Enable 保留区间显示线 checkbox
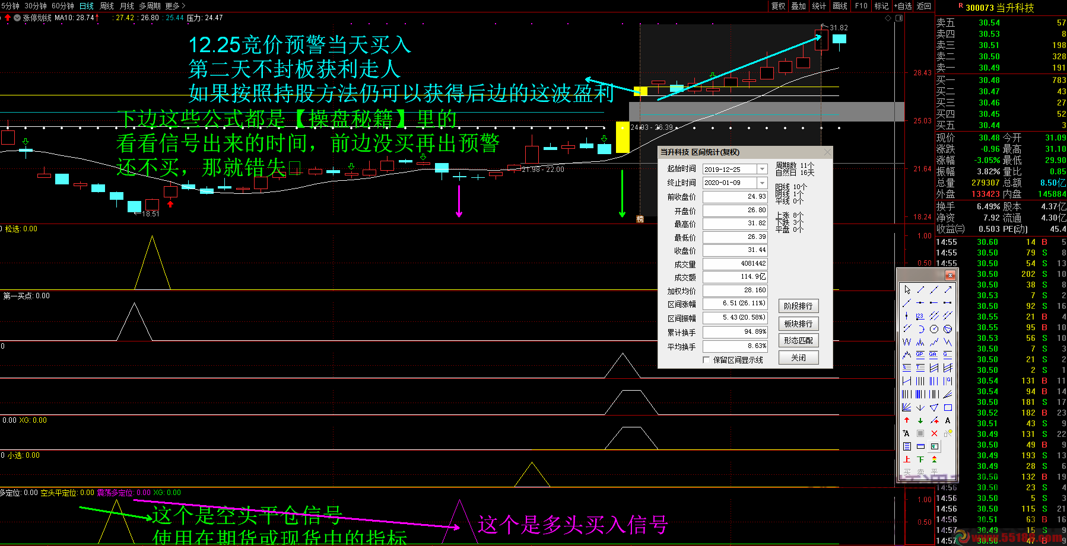 [706, 360]
